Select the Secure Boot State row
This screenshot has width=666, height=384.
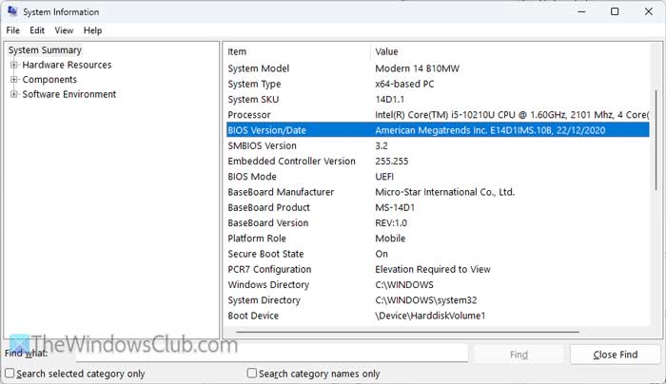point(438,254)
